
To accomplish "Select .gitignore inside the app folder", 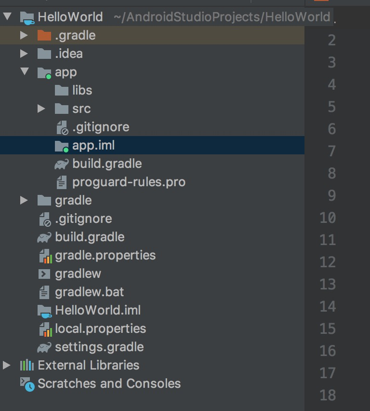I will click(x=101, y=127).
